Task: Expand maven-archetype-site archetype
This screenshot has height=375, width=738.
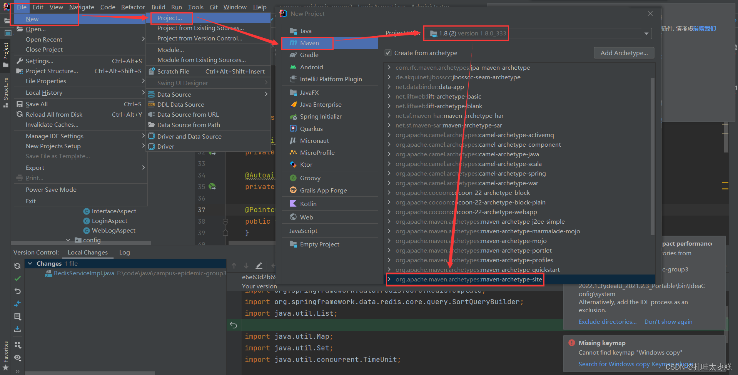Action: 389,279
